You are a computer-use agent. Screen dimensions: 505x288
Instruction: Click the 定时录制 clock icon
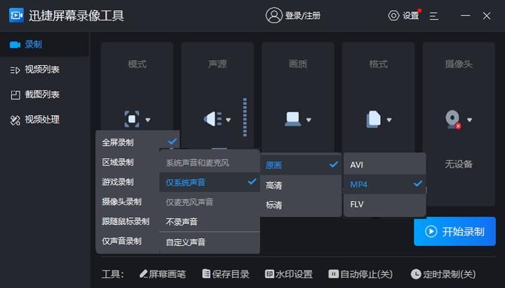tap(416, 274)
